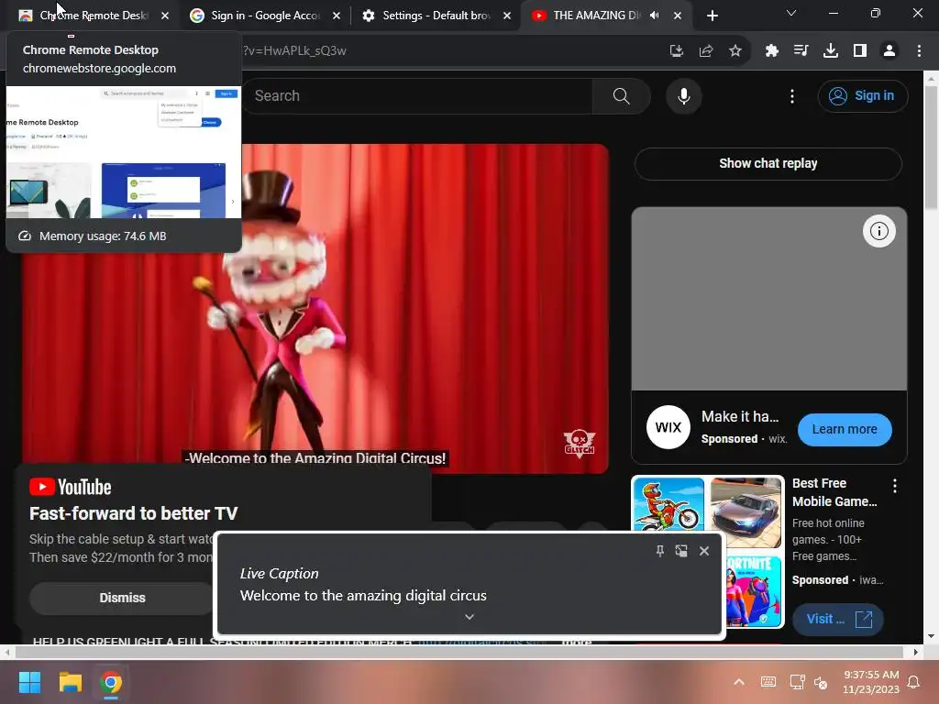Click the YouTube Sign in button
Image resolution: width=939 pixels, height=704 pixels.
pos(862,95)
